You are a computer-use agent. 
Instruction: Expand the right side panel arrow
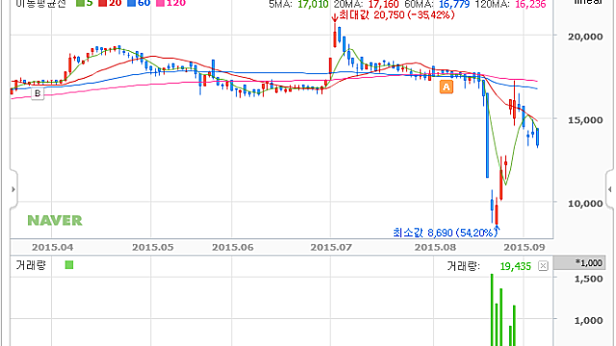609,189
